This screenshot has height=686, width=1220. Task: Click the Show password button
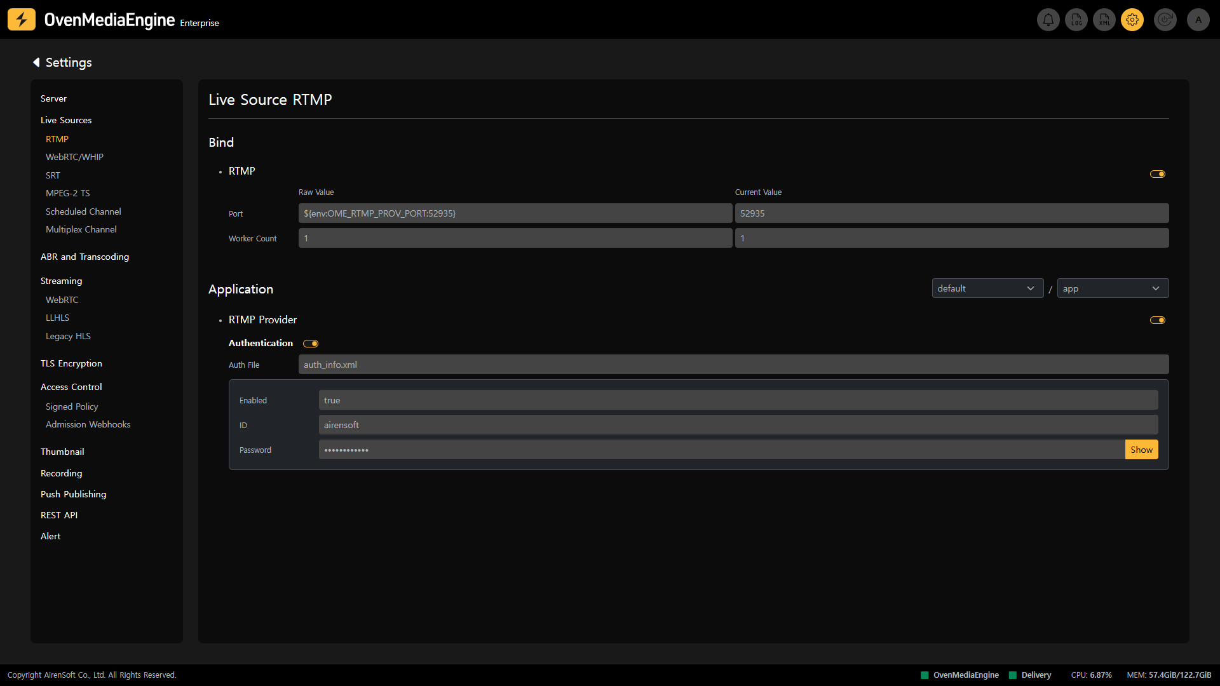[x=1141, y=450]
